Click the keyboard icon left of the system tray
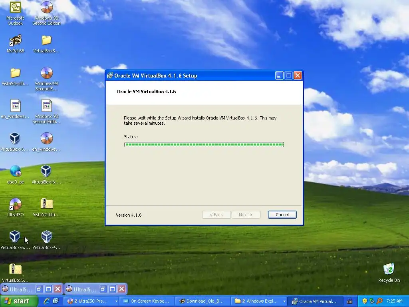The width and height of the screenshot is (409, 307). [x=350, y=301]
